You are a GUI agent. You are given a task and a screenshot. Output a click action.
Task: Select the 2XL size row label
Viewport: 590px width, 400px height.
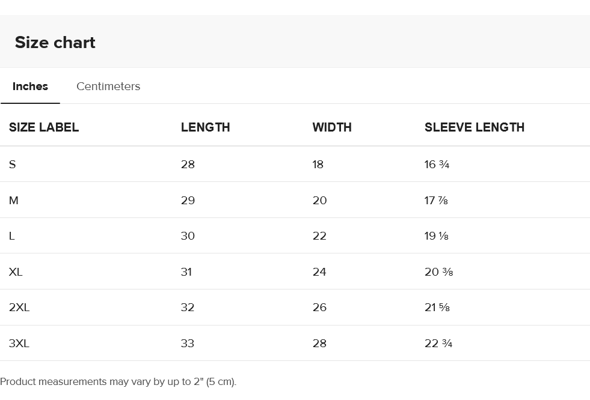(19, 308)
